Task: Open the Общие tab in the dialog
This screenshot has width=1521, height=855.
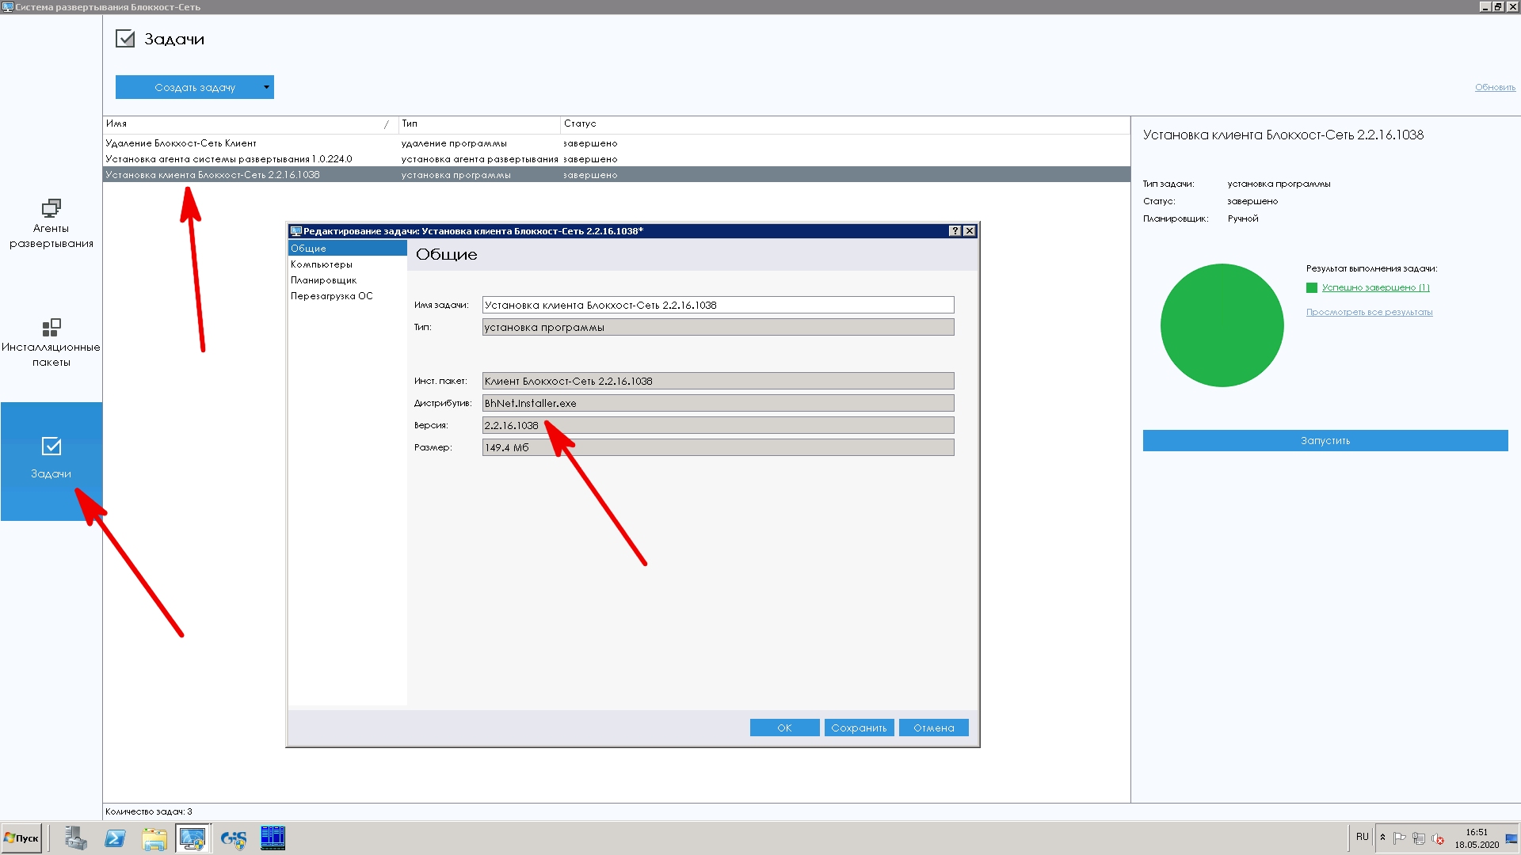Action: click(x=347, y=249)
